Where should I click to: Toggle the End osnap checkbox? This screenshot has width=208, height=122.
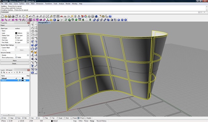tap(2, 118)
